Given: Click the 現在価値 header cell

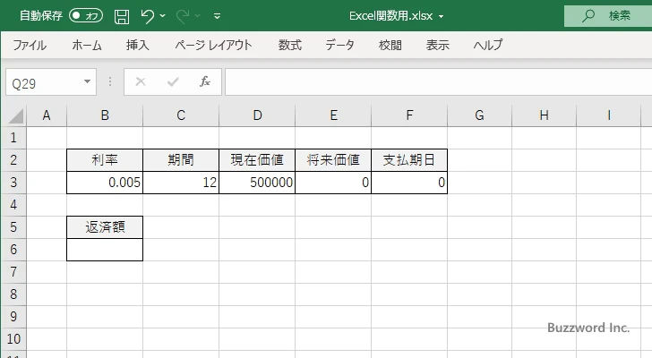Looking at the screenshot, I should tap(257, 160).
